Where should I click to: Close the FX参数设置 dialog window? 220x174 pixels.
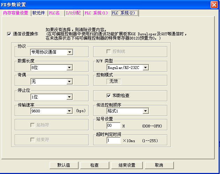point(214,5)
